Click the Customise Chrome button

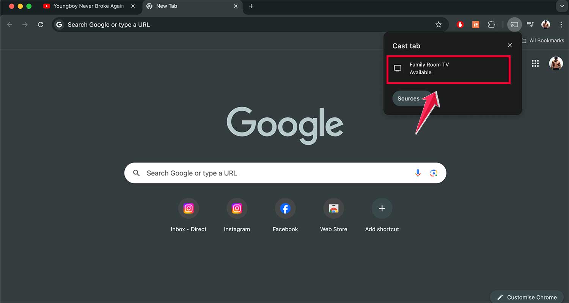527,297
